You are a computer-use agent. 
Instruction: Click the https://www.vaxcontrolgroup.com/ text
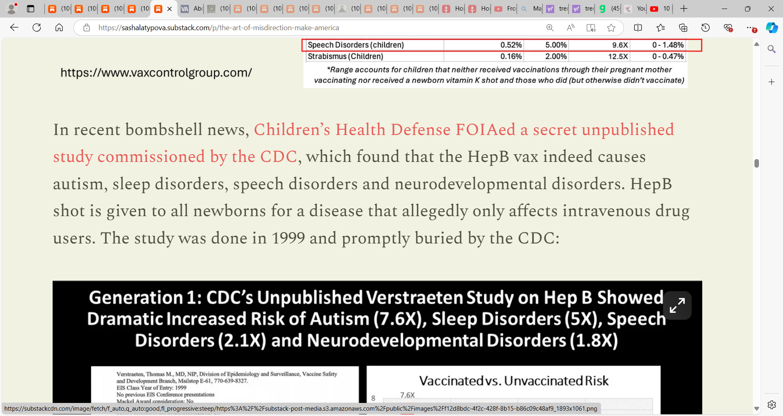pos(156,73)
